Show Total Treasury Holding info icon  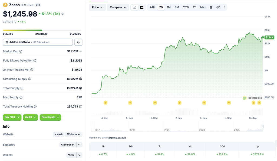tap(35, 107)
